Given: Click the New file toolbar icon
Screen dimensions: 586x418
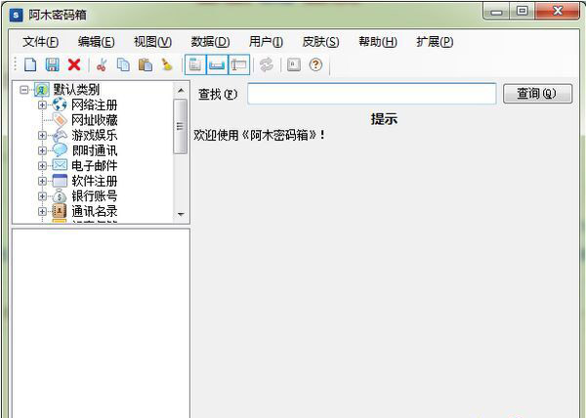Looking at the screenshot, I should coord(30,64).
